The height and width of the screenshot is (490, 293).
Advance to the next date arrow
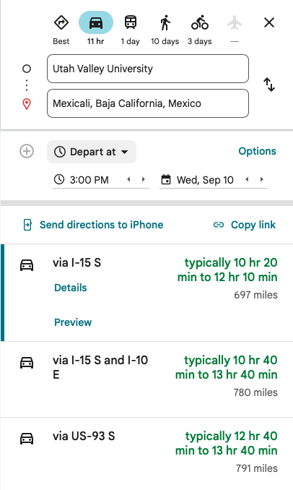coord(261,179)
